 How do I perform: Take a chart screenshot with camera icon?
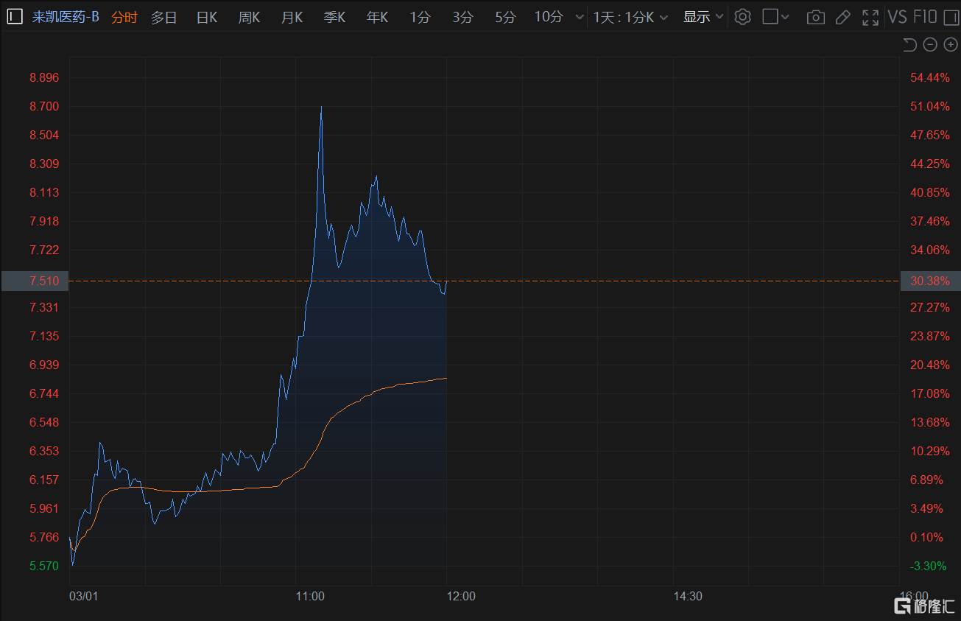(815, 17)
